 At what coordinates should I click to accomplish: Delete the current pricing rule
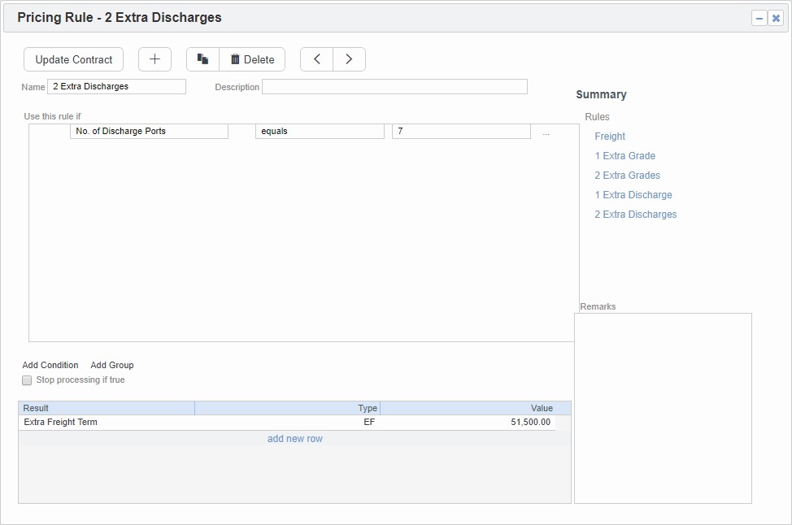(x=252, y=59)
